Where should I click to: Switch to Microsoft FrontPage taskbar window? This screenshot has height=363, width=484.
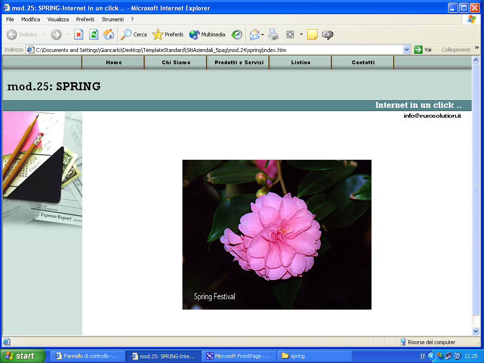pyautogui.click(x=239, y=356)
